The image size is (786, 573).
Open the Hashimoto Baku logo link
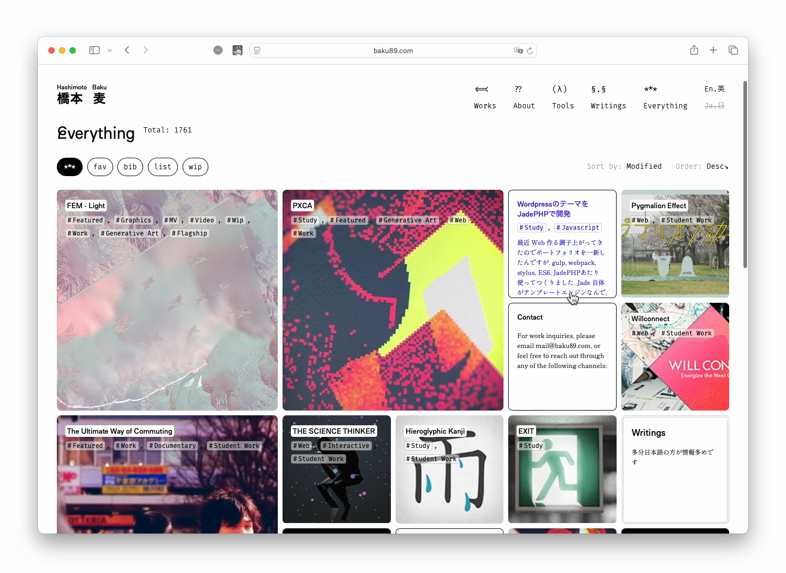(82, 95)
